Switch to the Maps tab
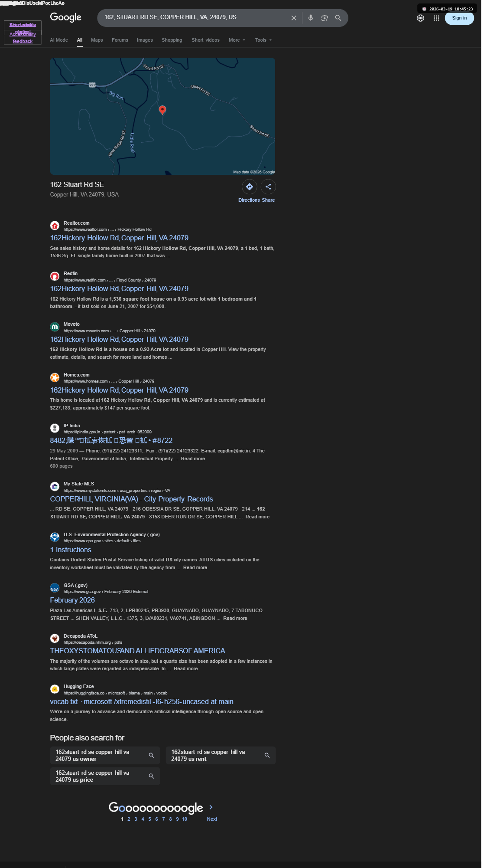This screenshot has height=868, width=487. point(97,40)
